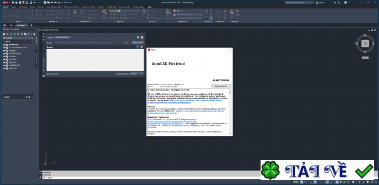This screenshot has height=185, width=379.
Task: Click the Stretch tool in Modify panel
Action: pos(40,18)
